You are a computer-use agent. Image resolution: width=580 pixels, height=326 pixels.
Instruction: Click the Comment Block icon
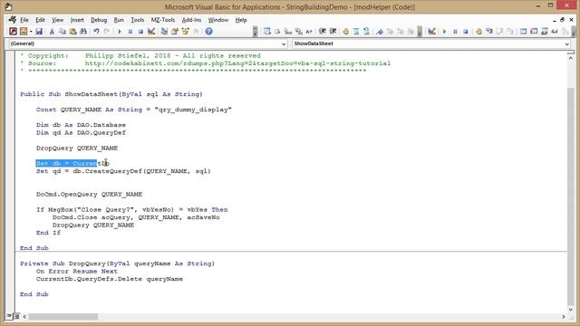tap(356, 32)
